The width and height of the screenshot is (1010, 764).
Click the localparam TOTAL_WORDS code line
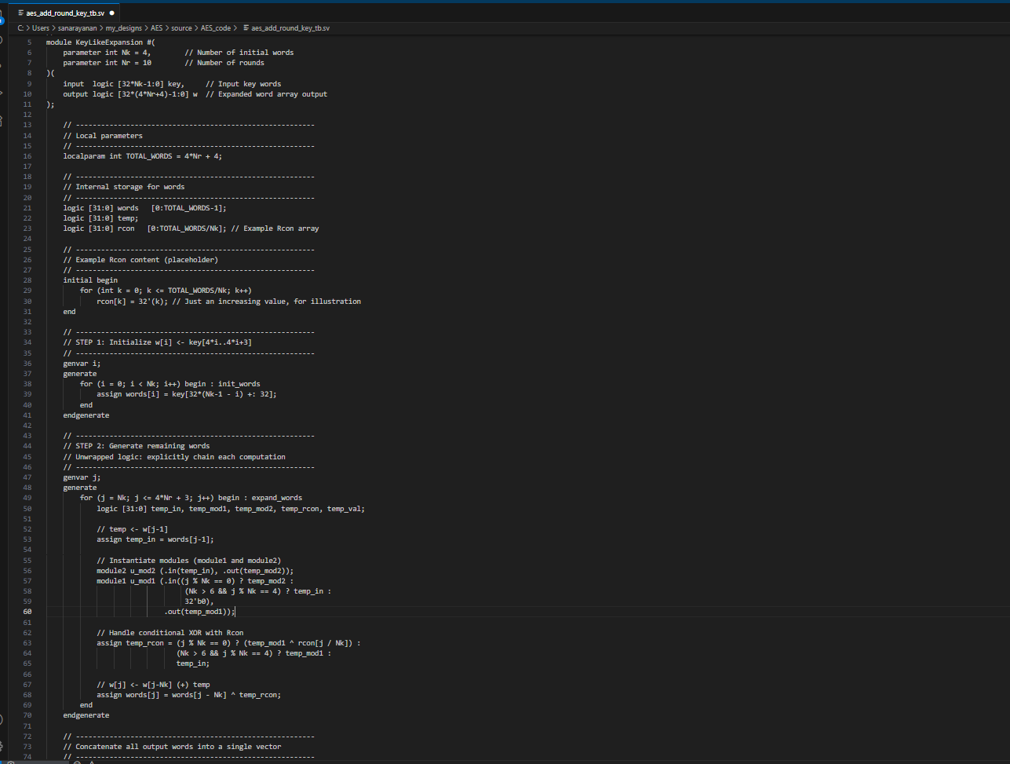tap(142, 156)
